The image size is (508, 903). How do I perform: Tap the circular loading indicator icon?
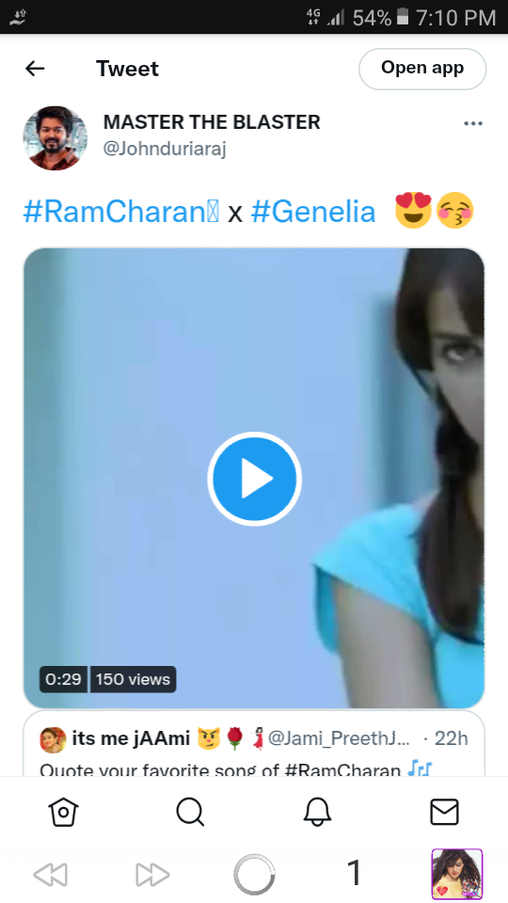(254, 875)
